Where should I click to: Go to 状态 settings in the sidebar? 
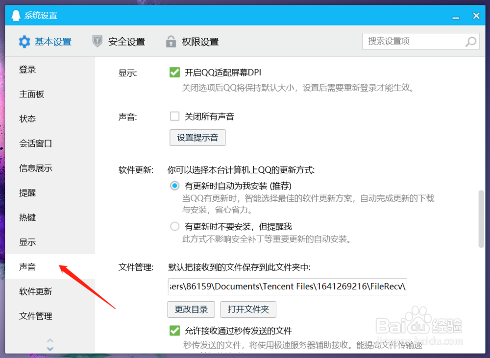(x=50, y=119)
